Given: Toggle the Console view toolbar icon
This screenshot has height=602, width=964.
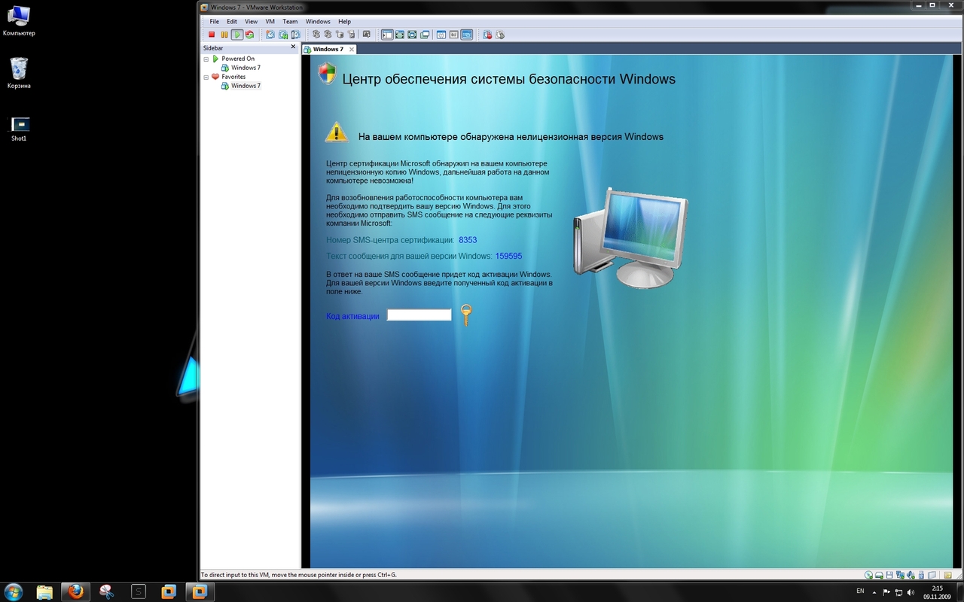Looking at the screenshot, I should coord(467,35).
